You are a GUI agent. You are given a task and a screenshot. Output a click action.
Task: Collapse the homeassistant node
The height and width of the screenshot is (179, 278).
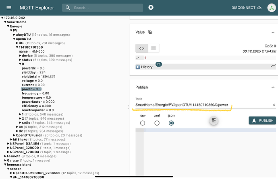pyautogui.click(x=5, y=165)
